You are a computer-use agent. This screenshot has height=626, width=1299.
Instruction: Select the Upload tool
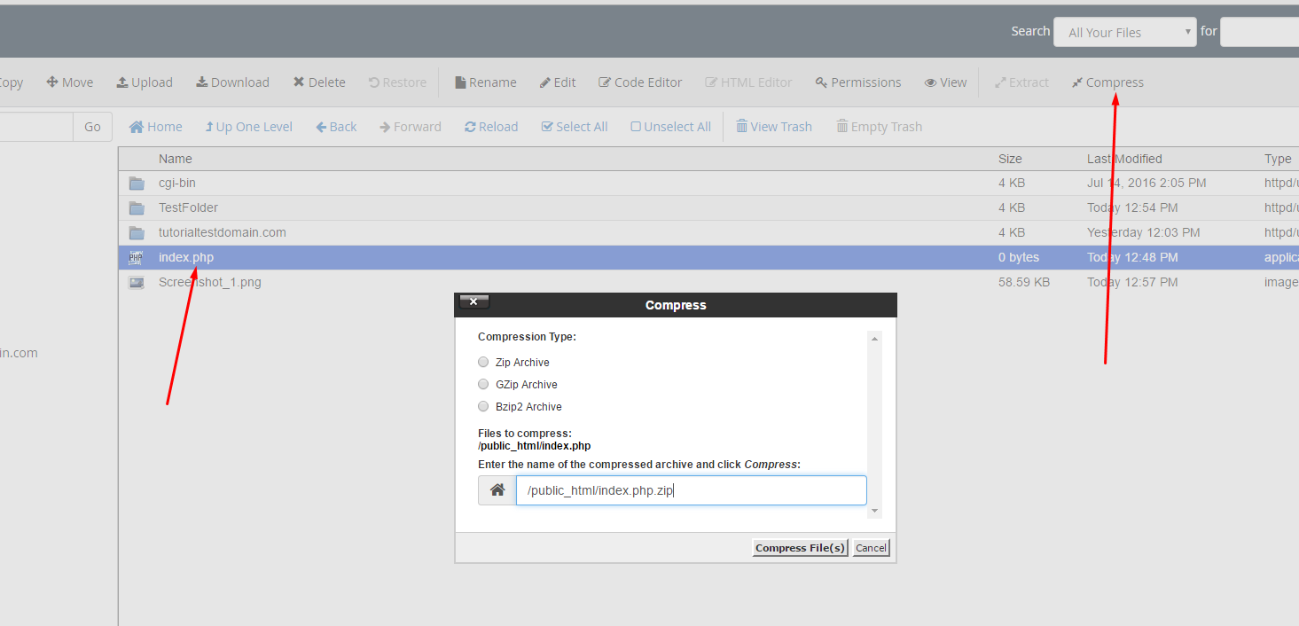point(145,82)
